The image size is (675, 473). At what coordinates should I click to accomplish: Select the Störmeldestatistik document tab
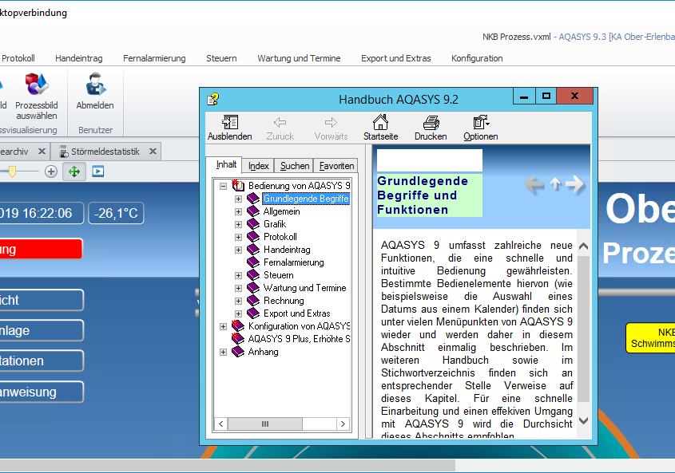105,152
